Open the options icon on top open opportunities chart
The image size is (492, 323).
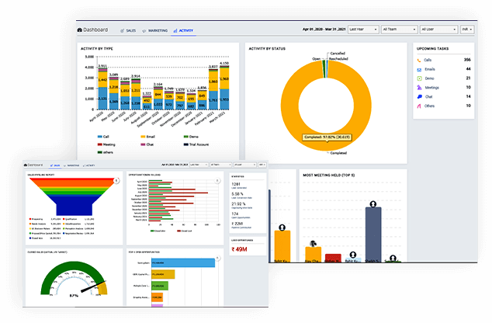click(217, 258)
